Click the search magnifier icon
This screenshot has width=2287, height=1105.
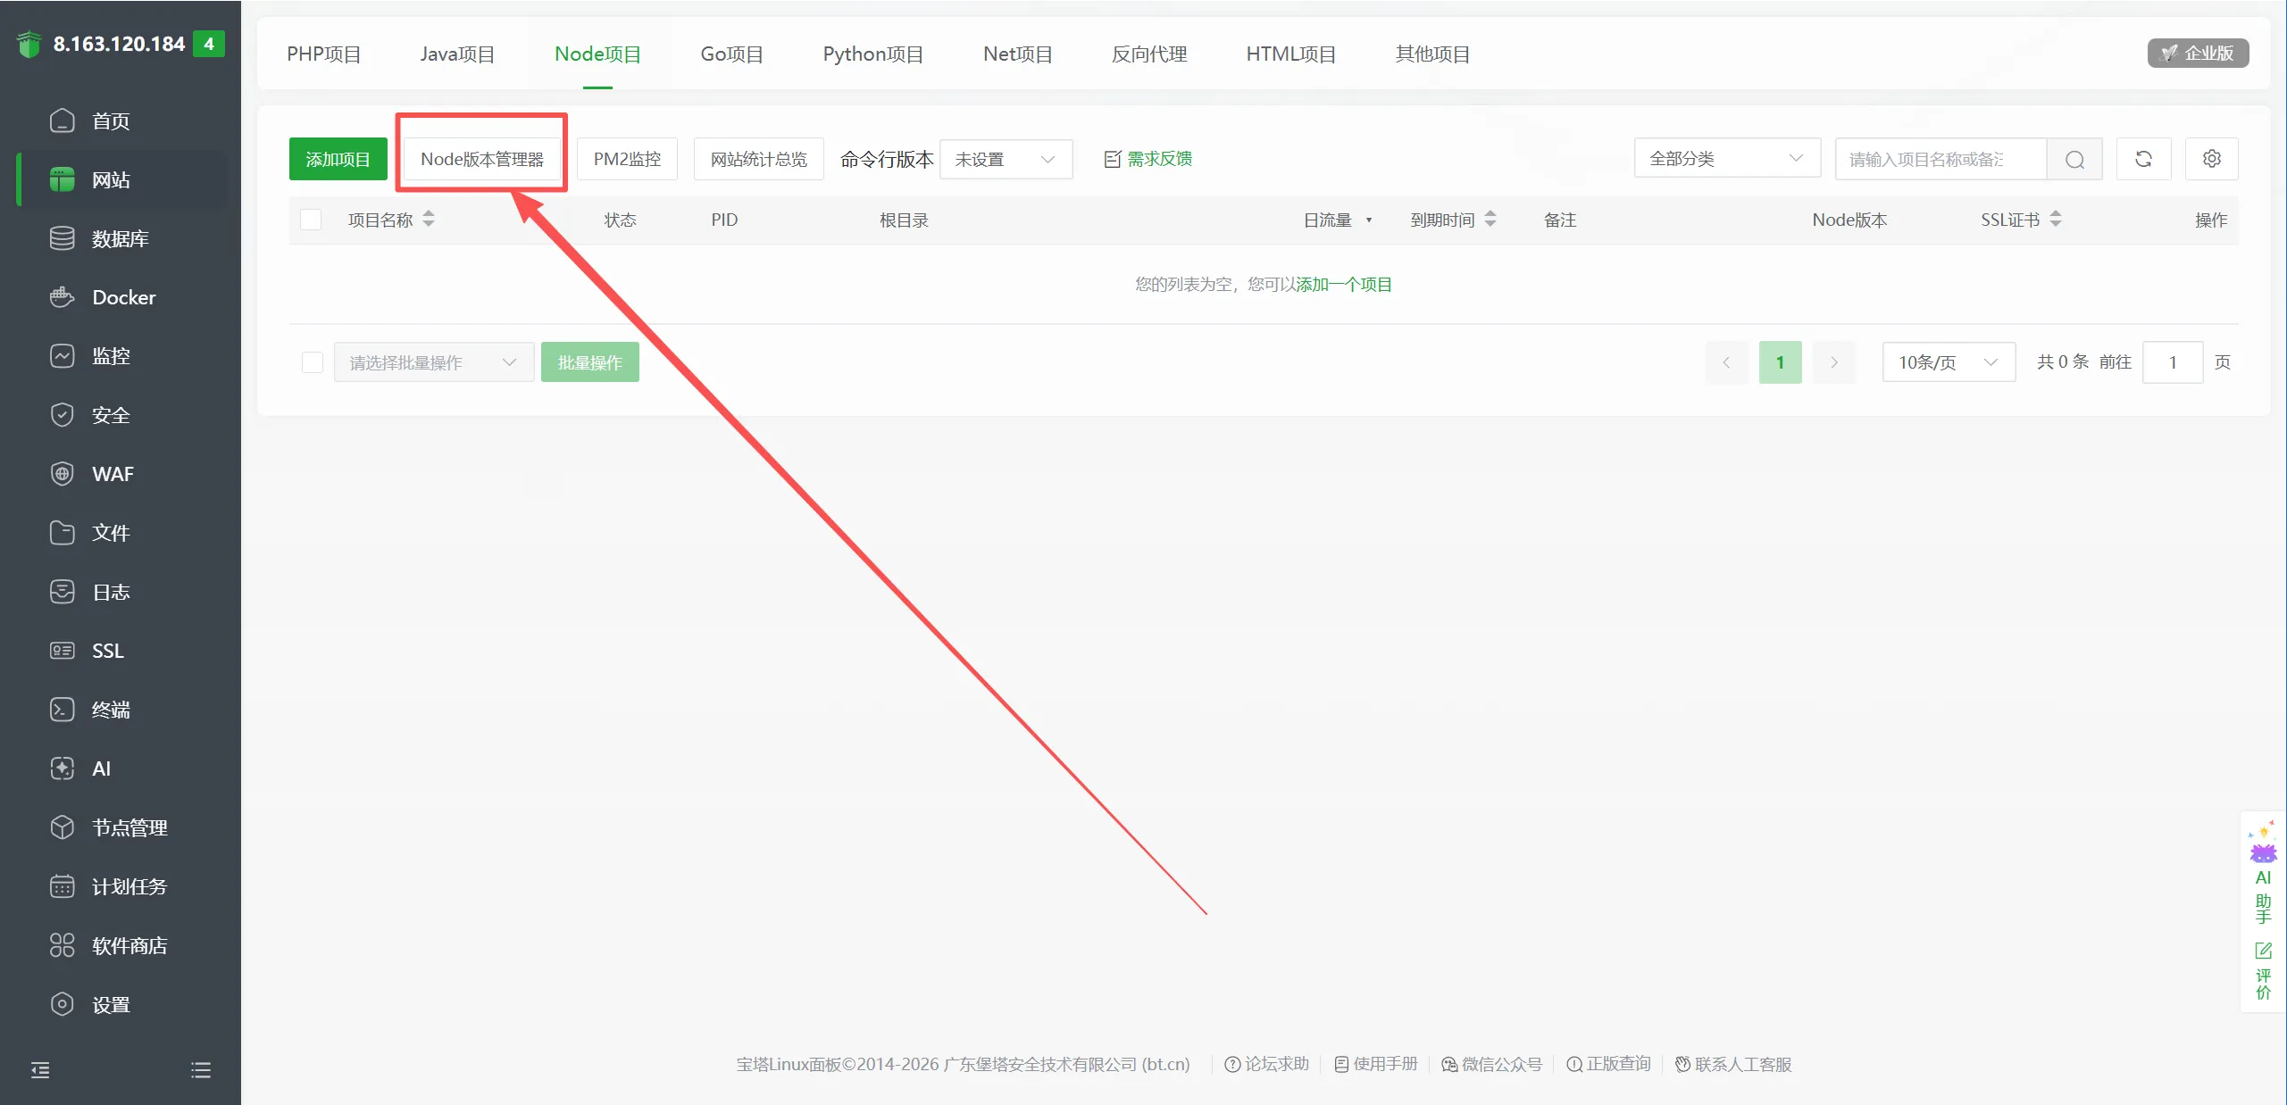click(x=2074, y=159)
